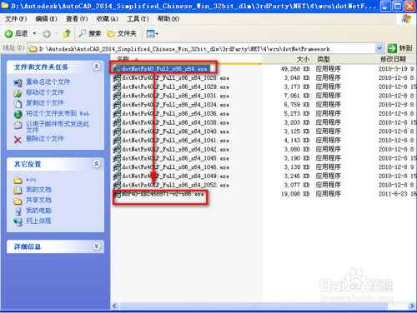
Task: Go up one folder level icon
Action: click(67, 33)
